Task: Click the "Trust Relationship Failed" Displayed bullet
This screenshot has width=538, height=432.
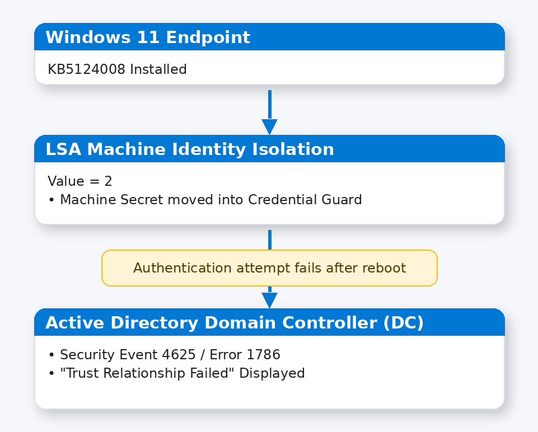Action: [177, 373]
